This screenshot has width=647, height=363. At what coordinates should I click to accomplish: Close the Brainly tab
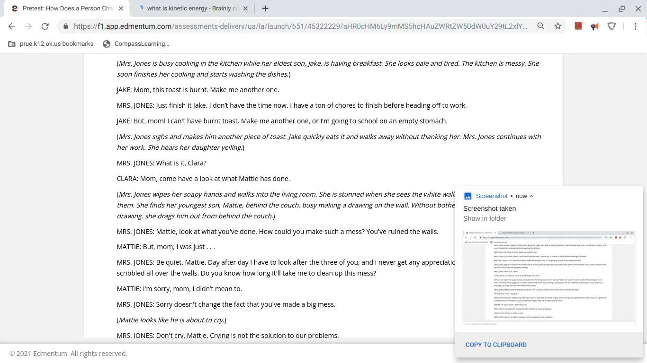coord(245,9)
